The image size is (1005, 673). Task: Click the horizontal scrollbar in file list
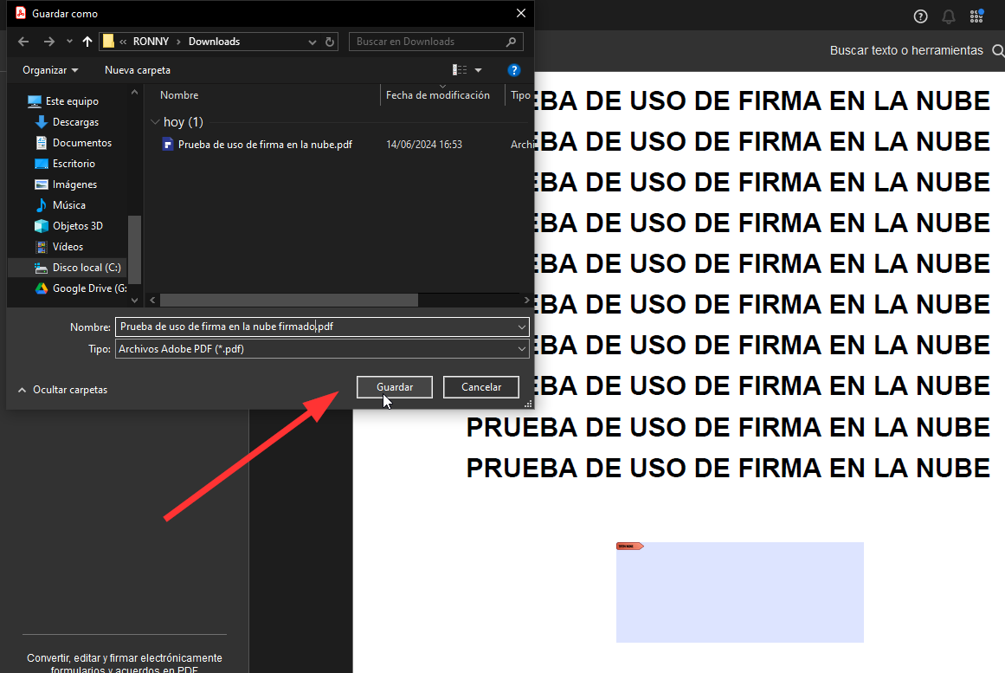(288, 300)
